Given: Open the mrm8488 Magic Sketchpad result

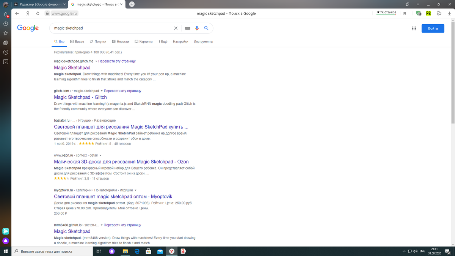Looking at the screenshot, I should (72, 231).
